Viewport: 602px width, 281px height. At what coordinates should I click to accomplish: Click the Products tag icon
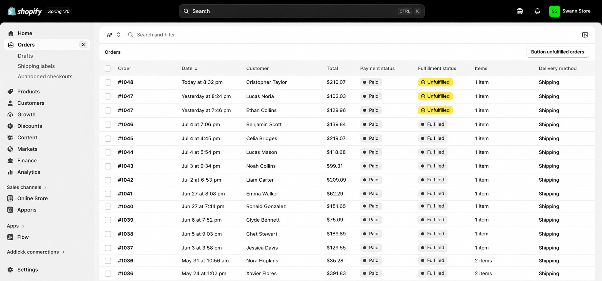point(10,91)
